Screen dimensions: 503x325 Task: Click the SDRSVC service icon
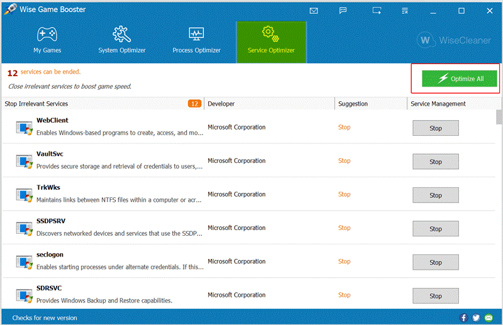(24, 296)
